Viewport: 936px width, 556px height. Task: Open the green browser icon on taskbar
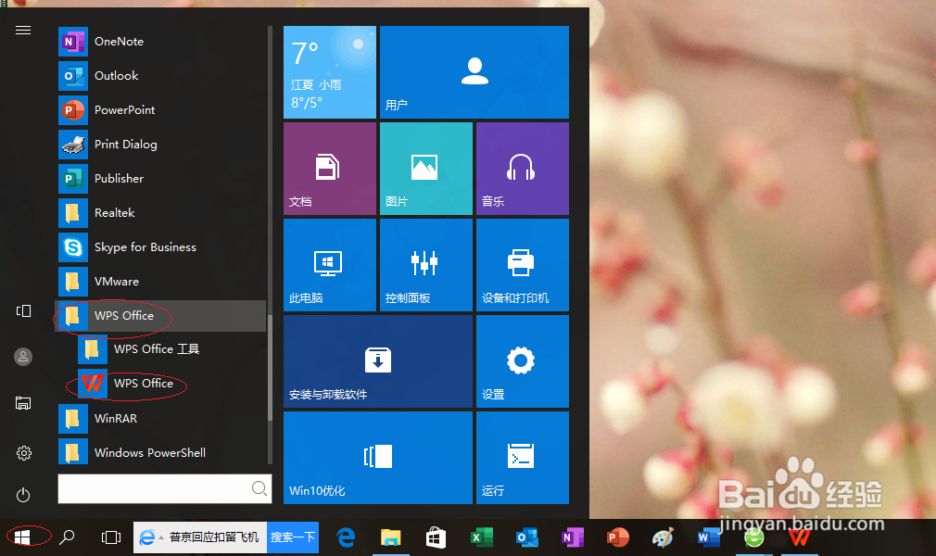(x=754, y=537)
